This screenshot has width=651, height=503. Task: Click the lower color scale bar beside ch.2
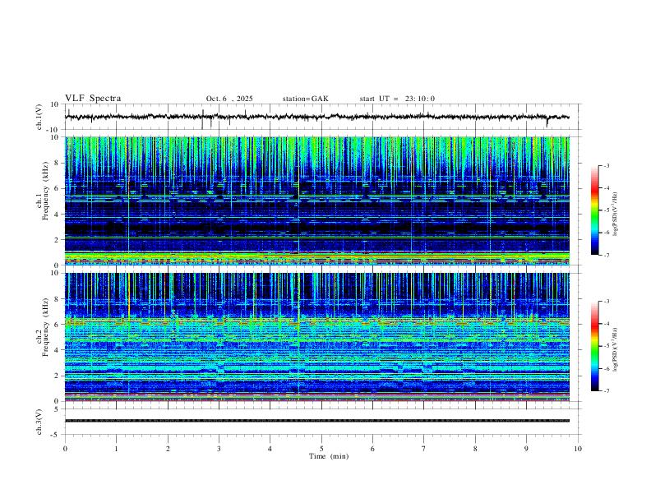coord(595,346)
